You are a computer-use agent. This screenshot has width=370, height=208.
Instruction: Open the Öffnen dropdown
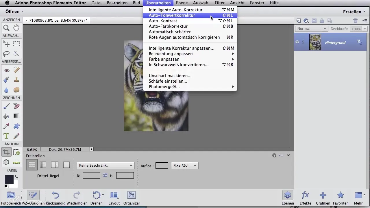pos(14,12)
